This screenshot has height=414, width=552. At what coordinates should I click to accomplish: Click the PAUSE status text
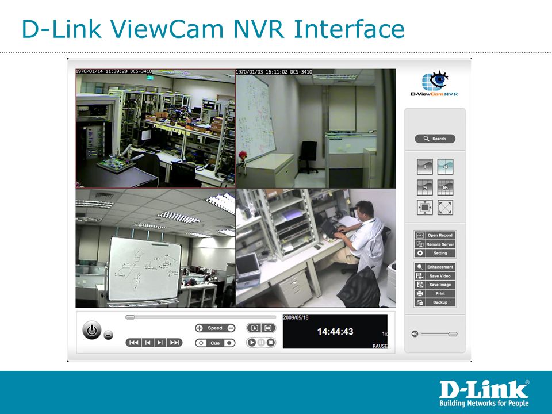(x=380, y=346)
